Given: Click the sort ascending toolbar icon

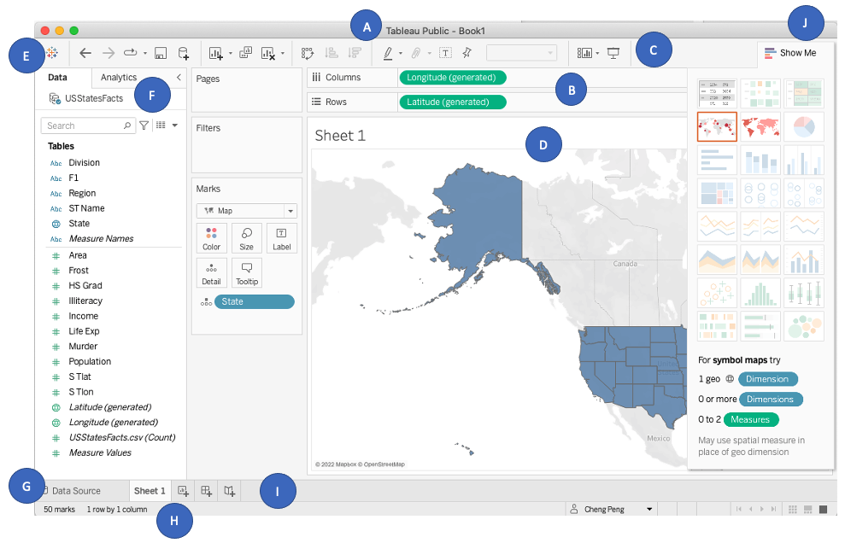Looking at the screenshot, I should [x=332, y=53].
